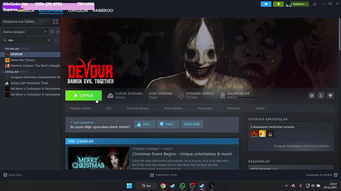
Task: Open Windows Start menu
Action: [x=129, y=186]
